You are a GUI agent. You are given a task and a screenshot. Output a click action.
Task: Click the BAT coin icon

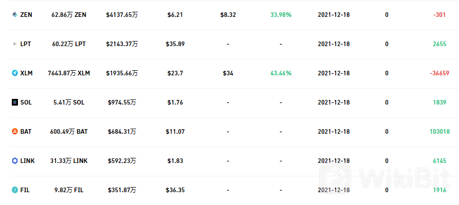tap(15, 132)
